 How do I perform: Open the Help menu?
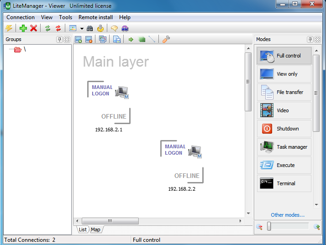point(125,17)
